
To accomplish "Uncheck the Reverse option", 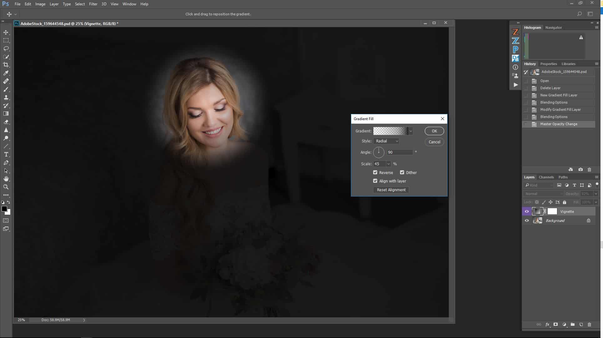I will point(375,172).
